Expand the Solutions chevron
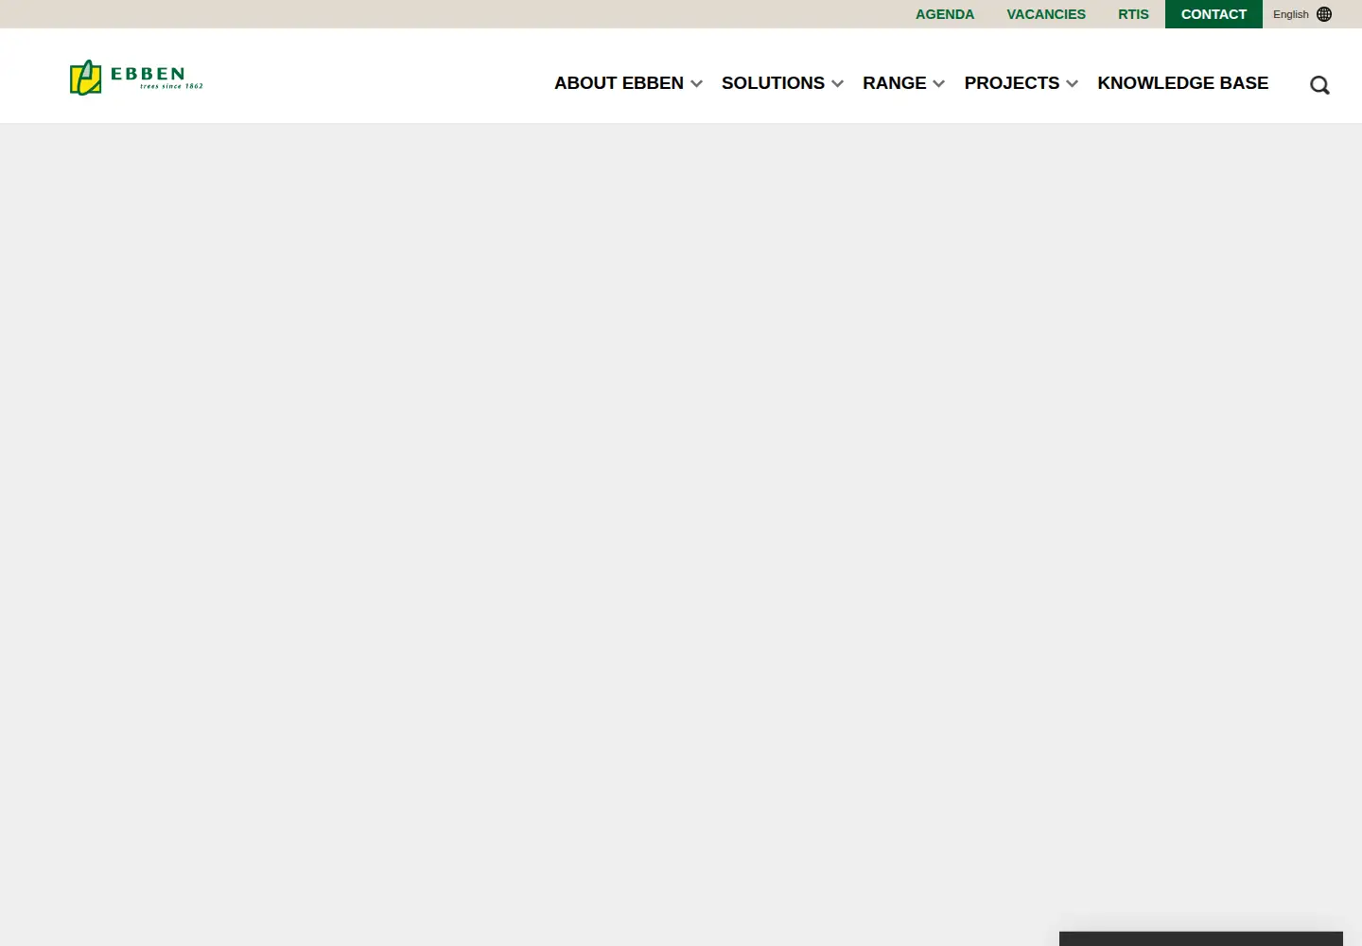Screen dimensions: 1362x946 [838, 84]
